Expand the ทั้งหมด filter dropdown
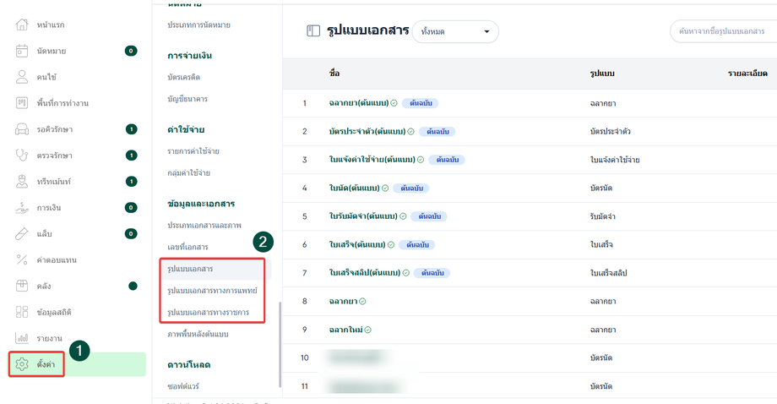Viewport: 777px width, 404px height. [x=454, y=32]
